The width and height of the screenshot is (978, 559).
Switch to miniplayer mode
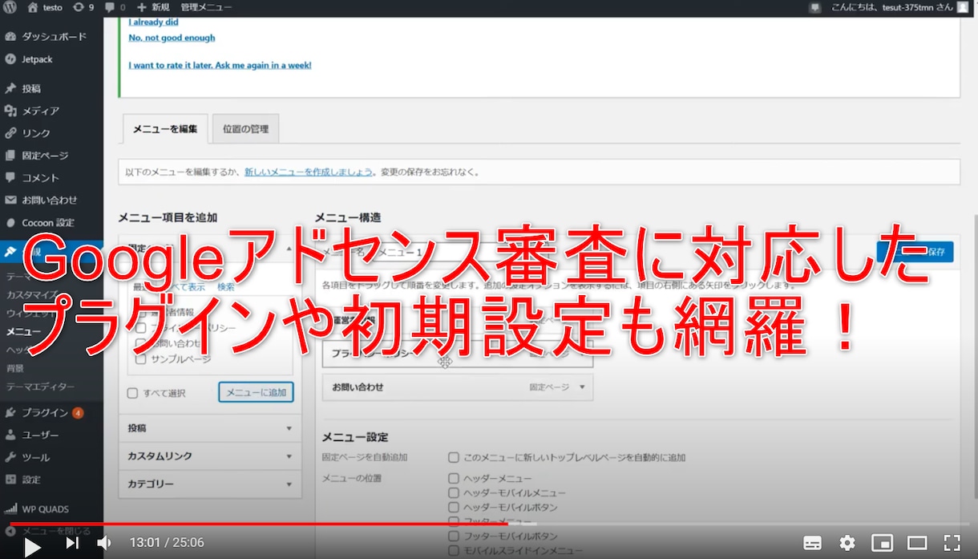pyautogui.click(x=882, y=543)
